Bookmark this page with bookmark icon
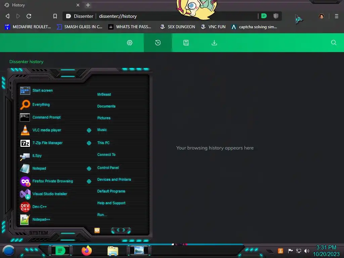The width and height of the screenshot is (344, 258). (55, 16)
